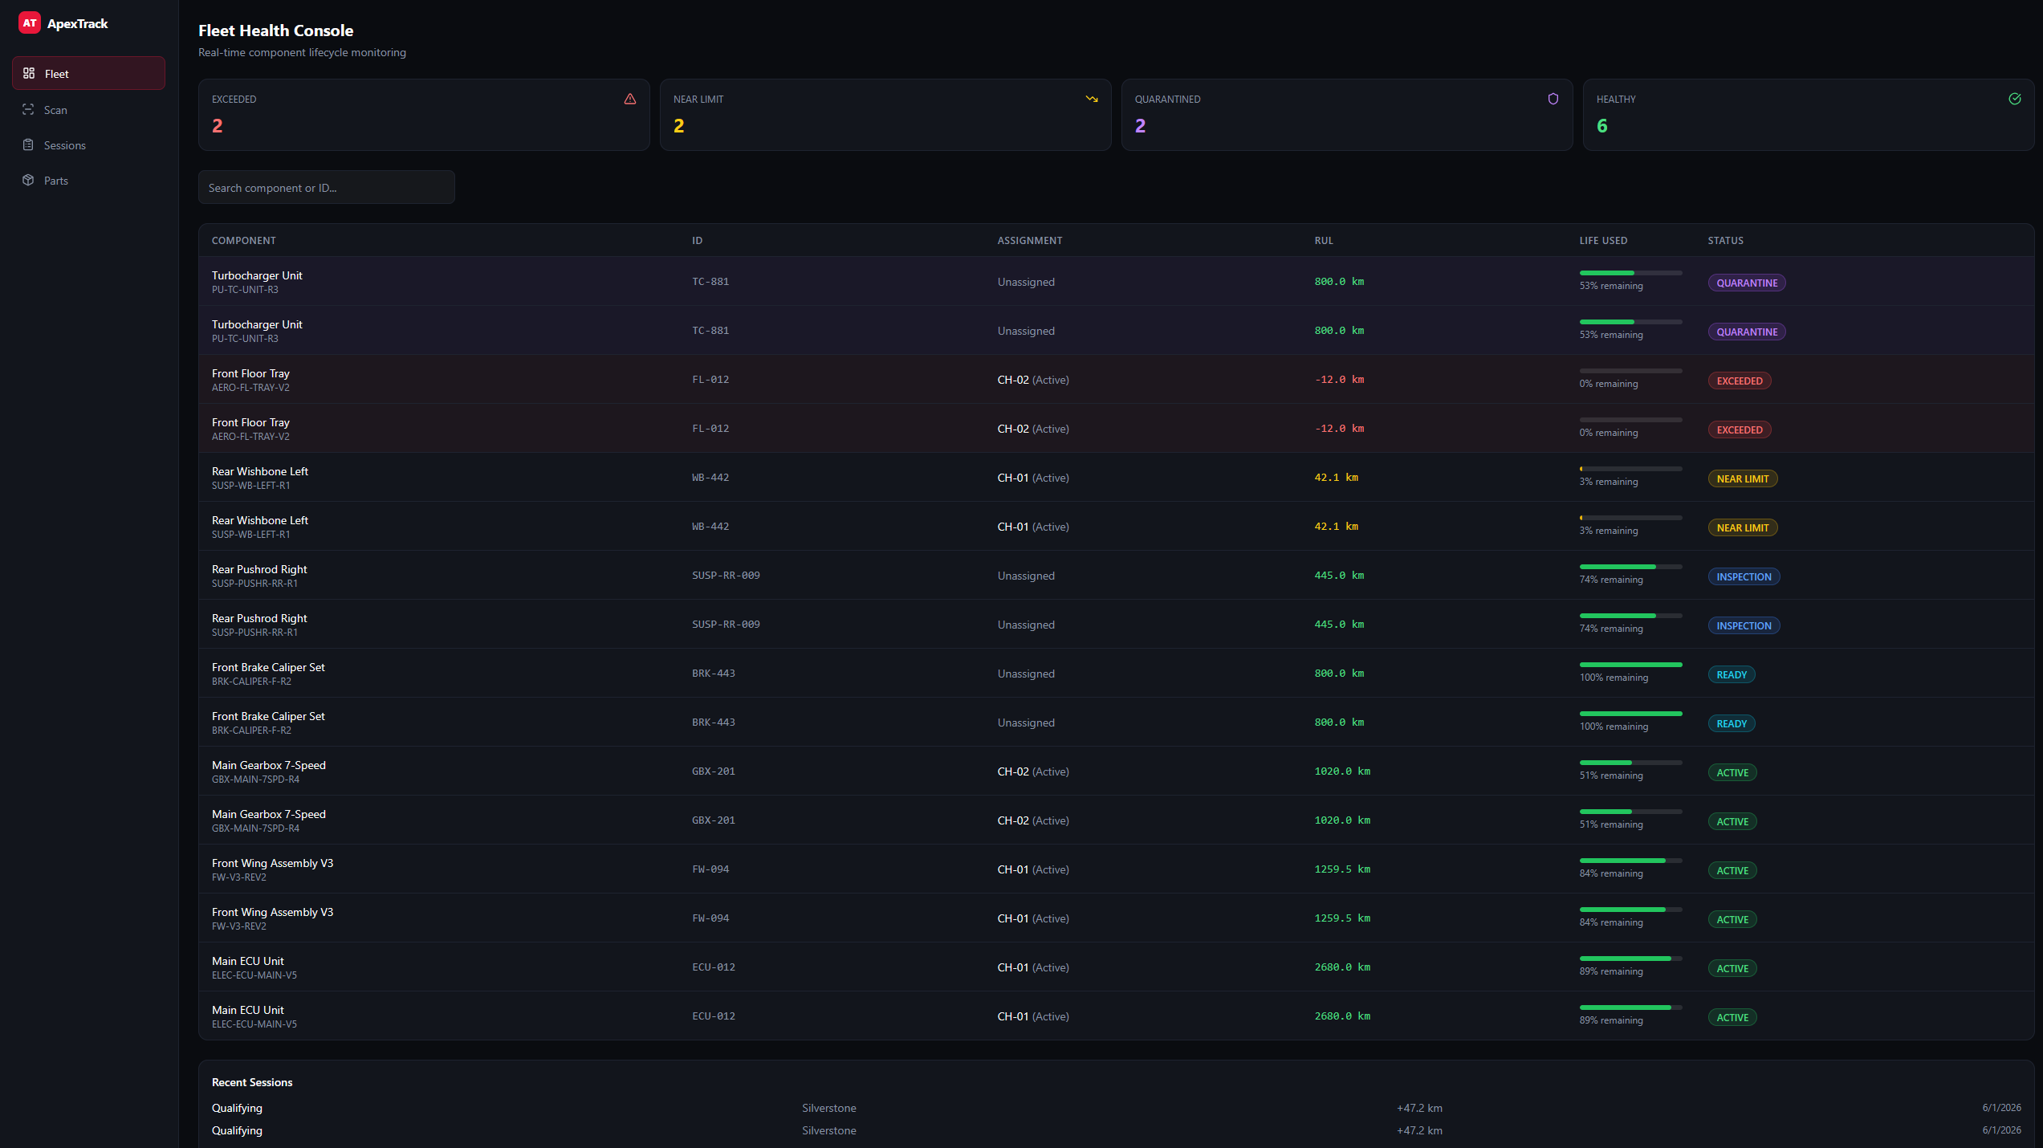The image size is (2043, 1148).
Task: Click first 2680.0 km RUL value
Action: [1342, 967]
